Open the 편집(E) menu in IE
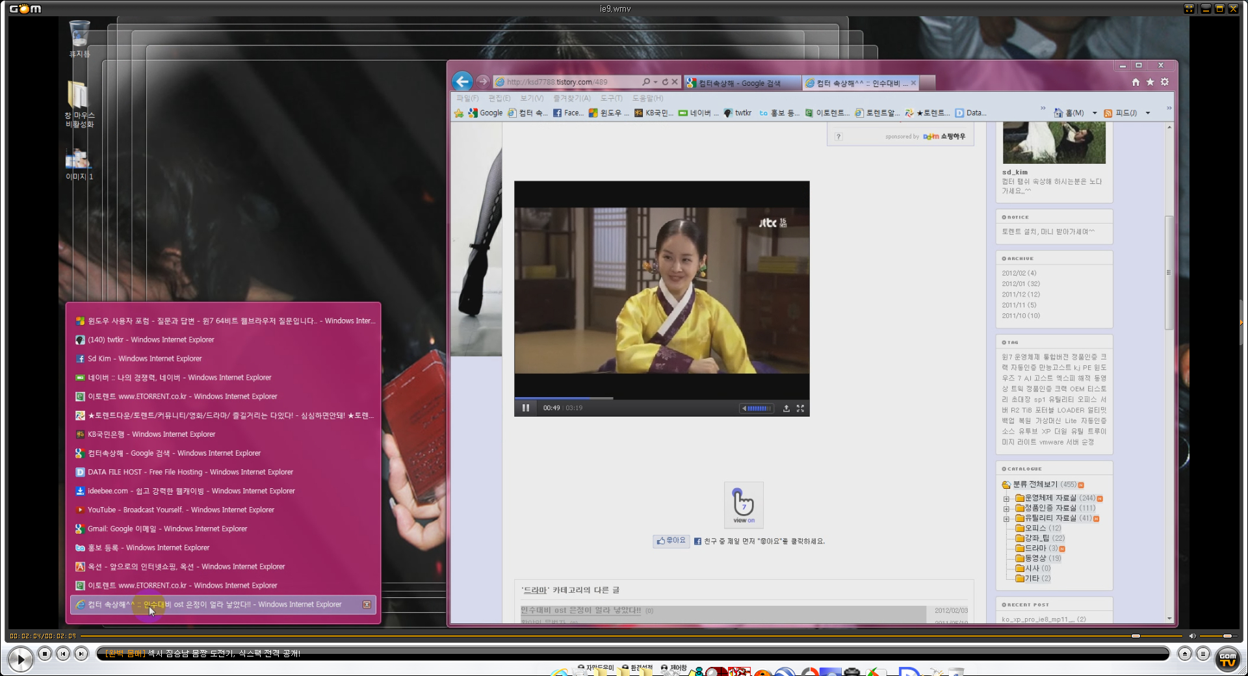The image size is (1248, 676). (499, 98)
